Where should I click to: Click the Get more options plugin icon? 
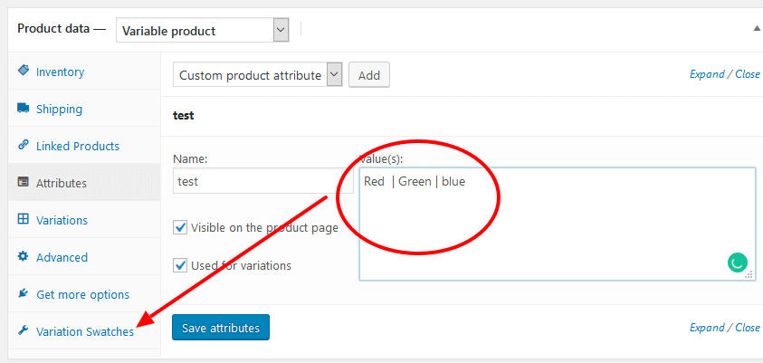click(23, 294)
